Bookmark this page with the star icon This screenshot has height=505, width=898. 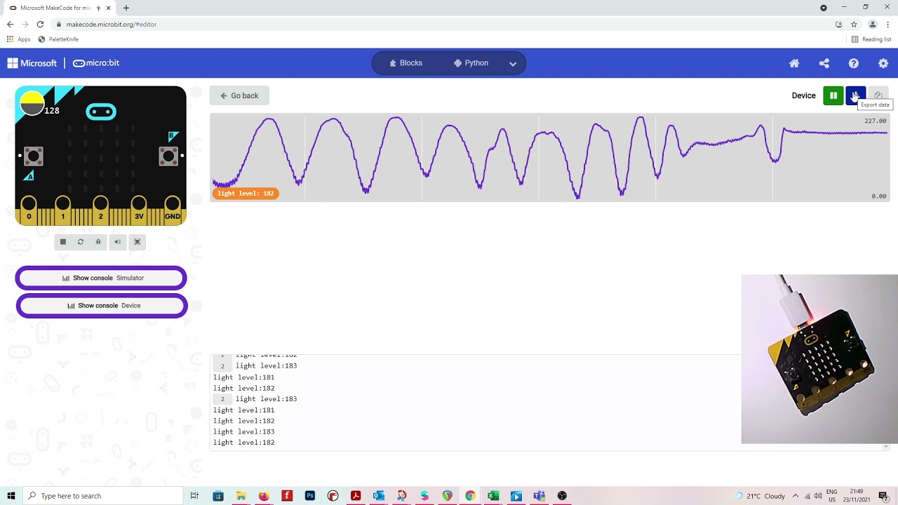(x=854, y=24)
